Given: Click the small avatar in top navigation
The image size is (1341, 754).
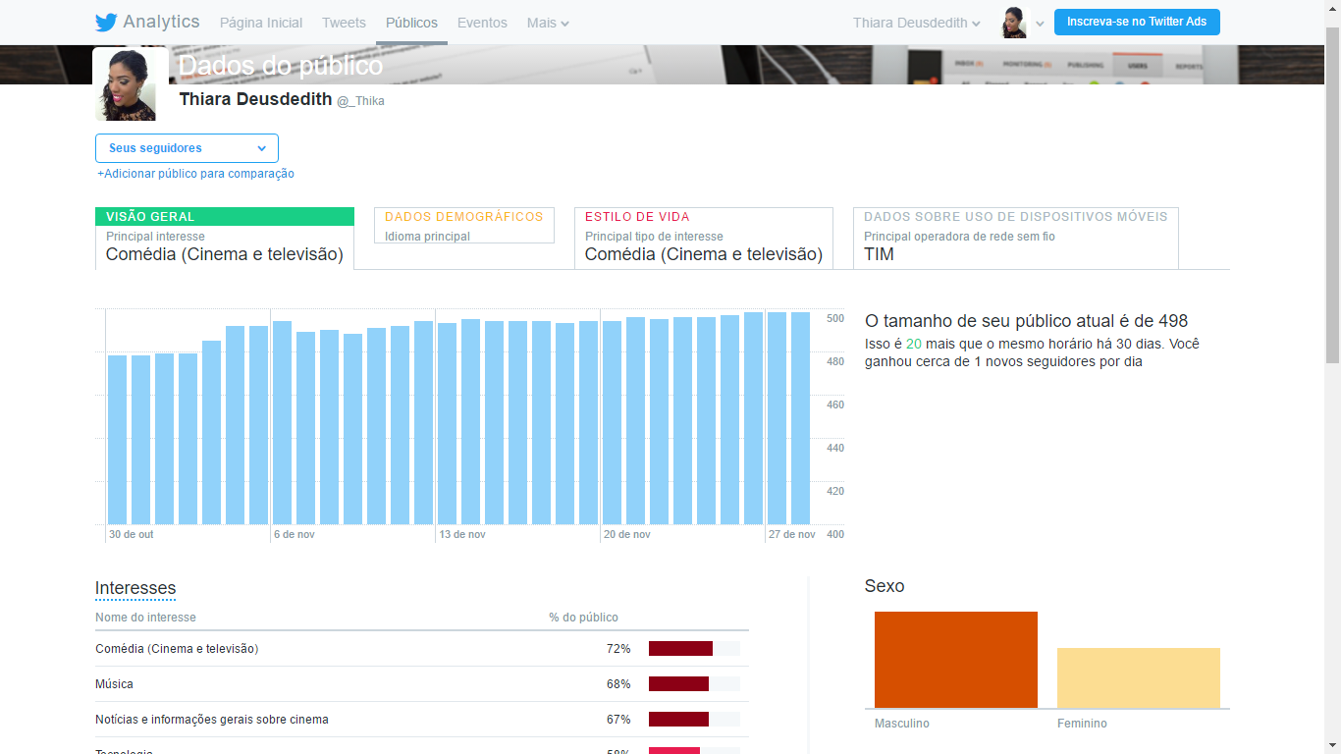Looking at the screenshot, I should [x=1014, y=23].
